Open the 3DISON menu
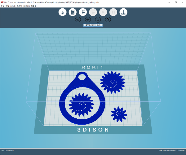186x155 pixels. coord(26,6)
